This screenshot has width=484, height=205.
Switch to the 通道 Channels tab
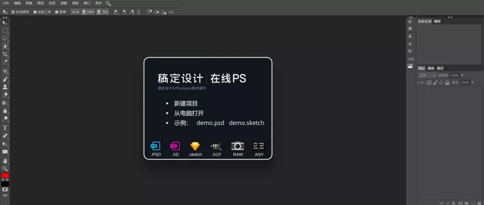point(431,68)
